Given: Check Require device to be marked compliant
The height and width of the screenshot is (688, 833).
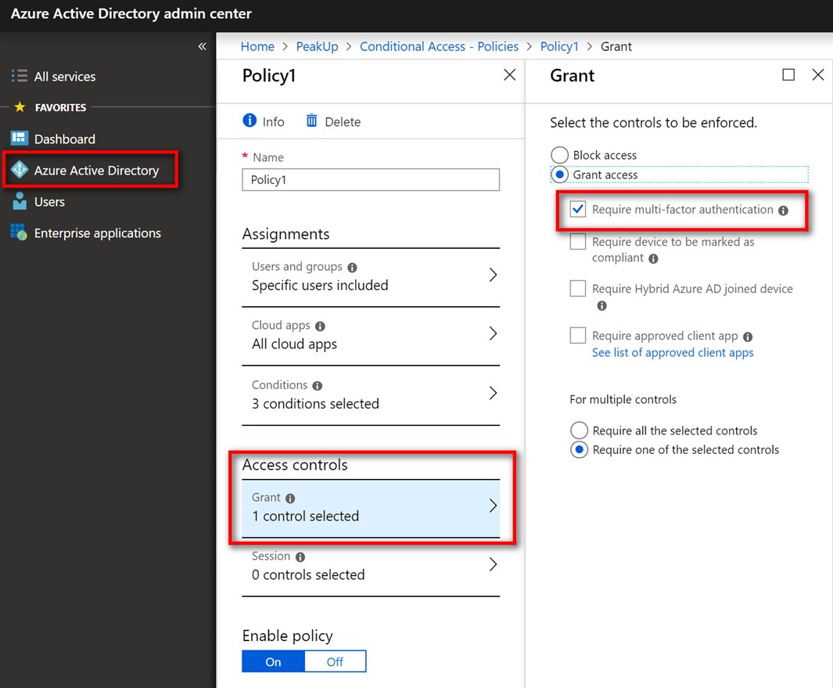Looking at the screenshot, I should (x=578, y=241).
